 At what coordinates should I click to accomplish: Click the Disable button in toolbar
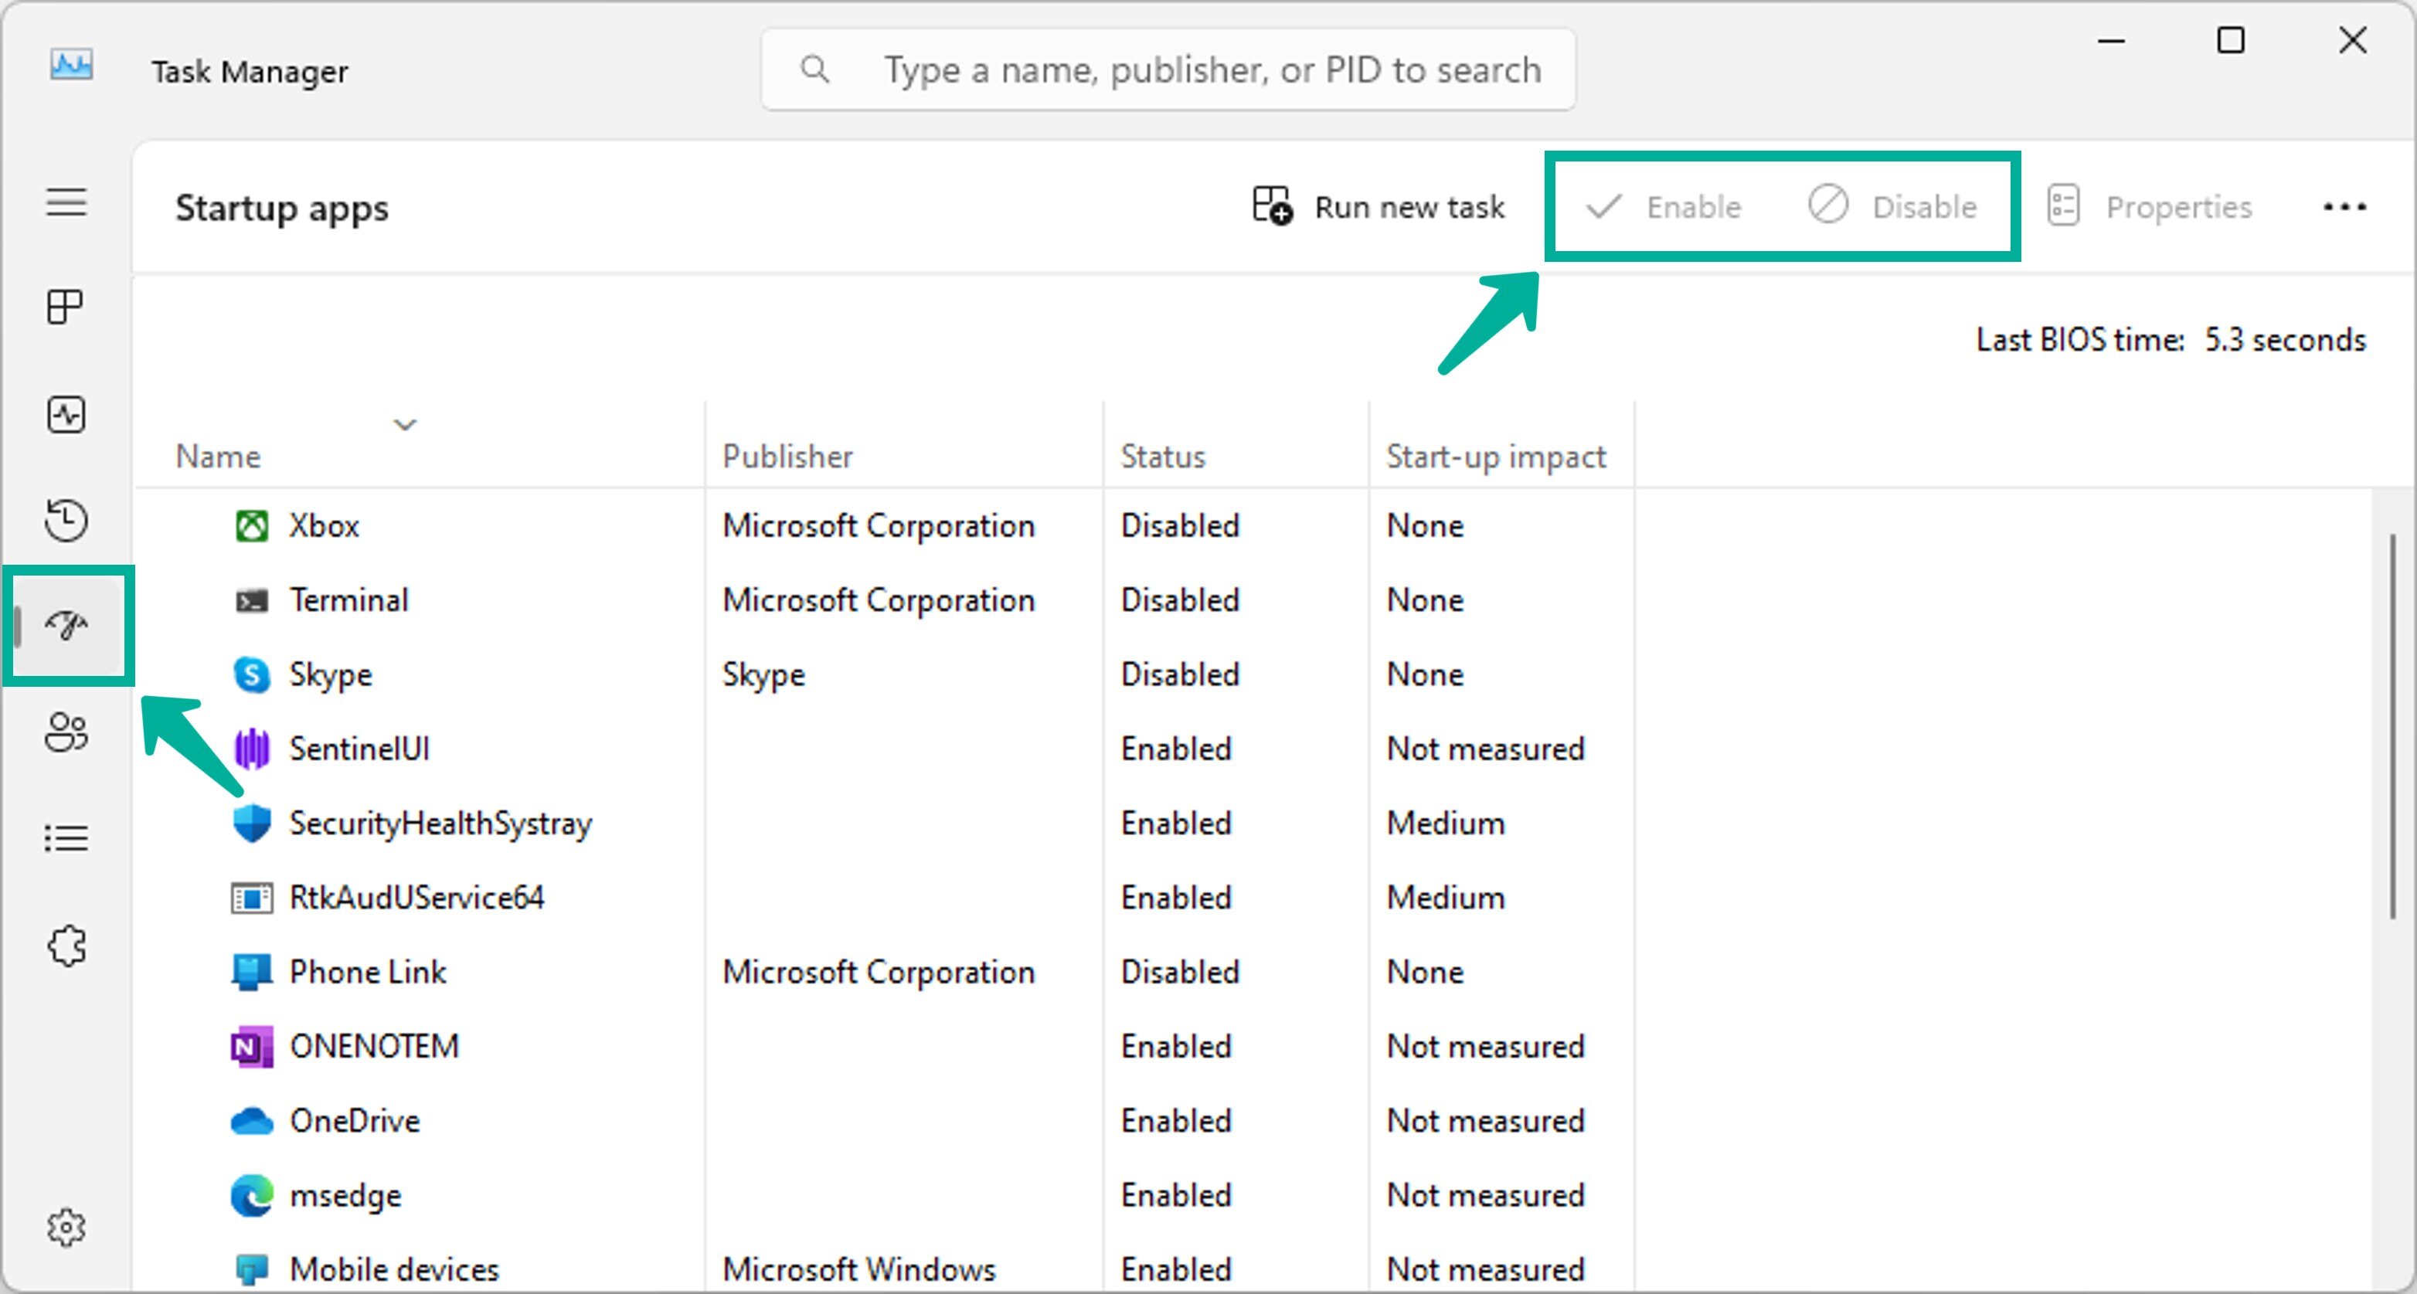point(1892,206)
